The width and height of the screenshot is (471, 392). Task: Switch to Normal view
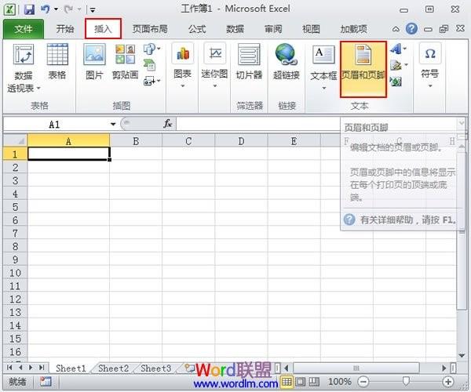pos(287,382)
